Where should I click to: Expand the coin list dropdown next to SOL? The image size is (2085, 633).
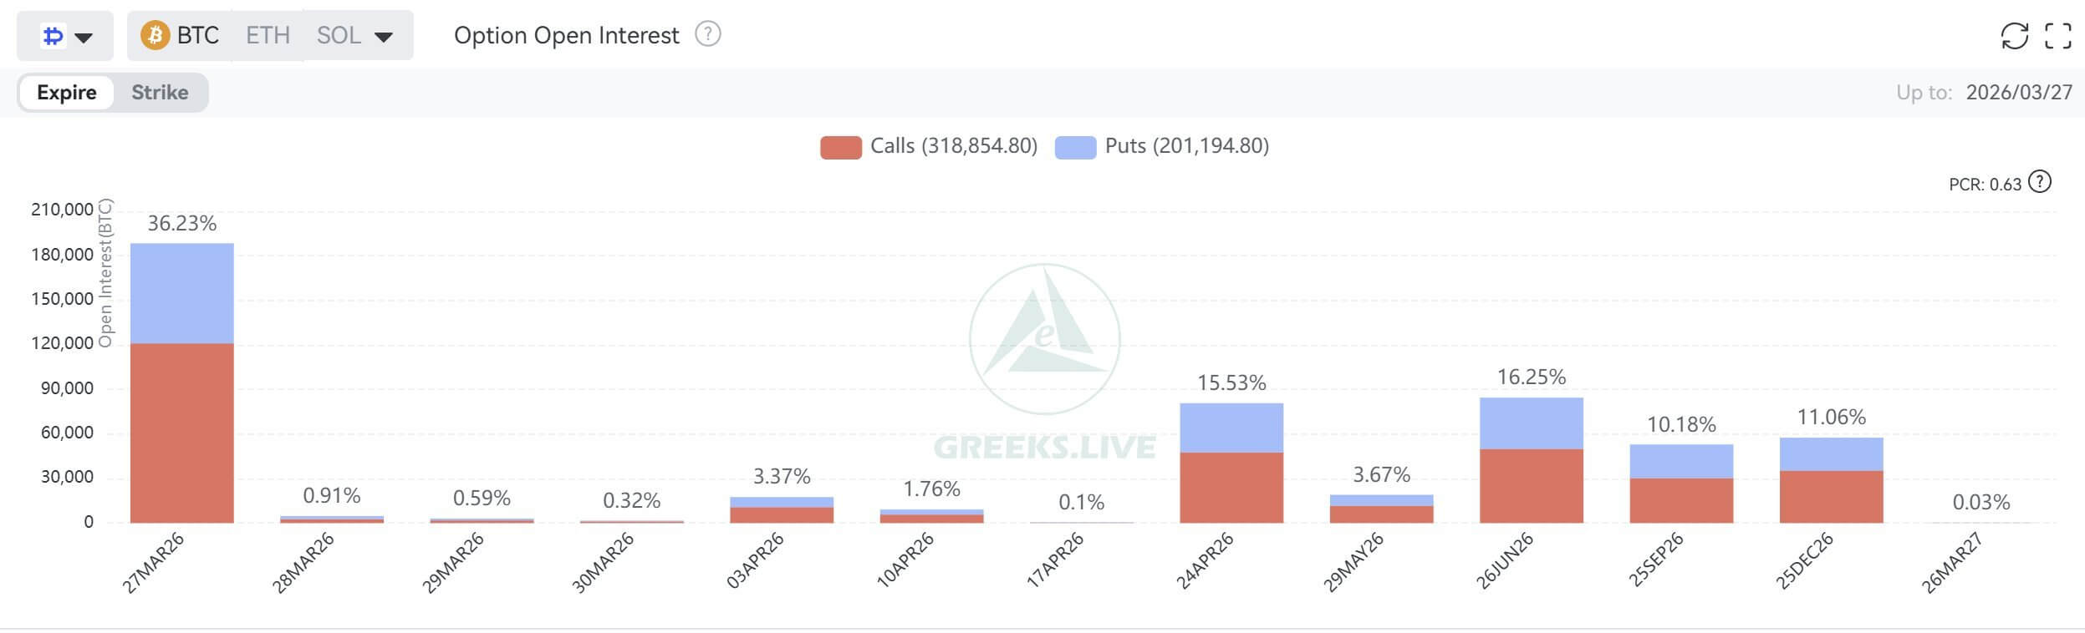click(383, 35)
